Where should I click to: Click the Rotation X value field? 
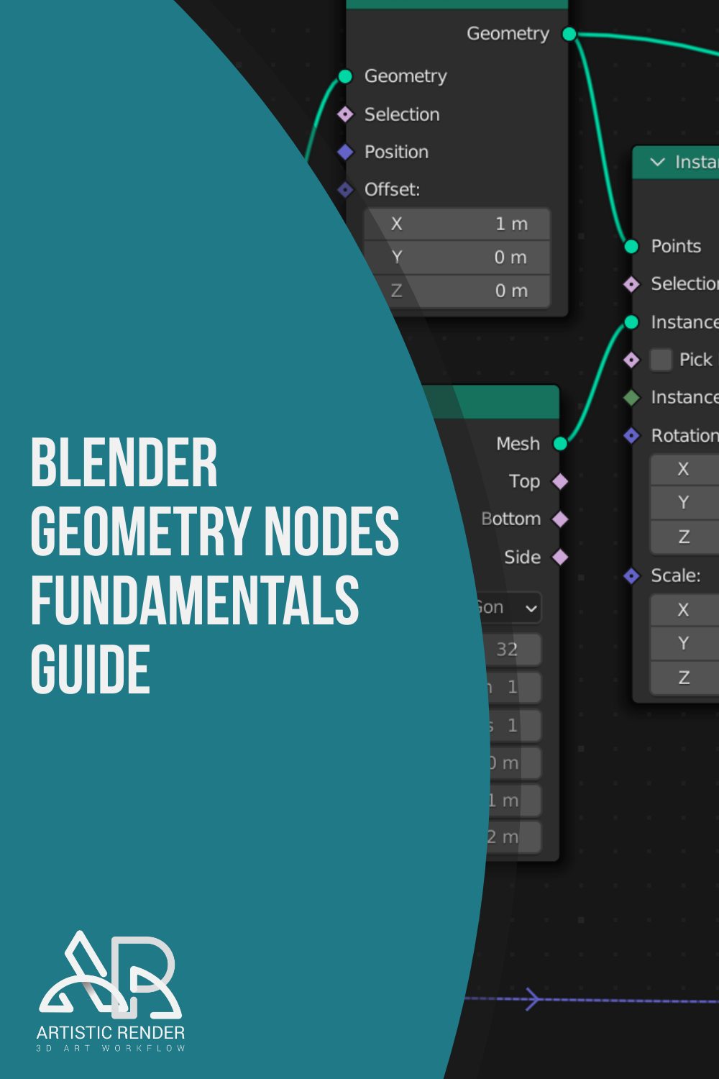[684, 470]
